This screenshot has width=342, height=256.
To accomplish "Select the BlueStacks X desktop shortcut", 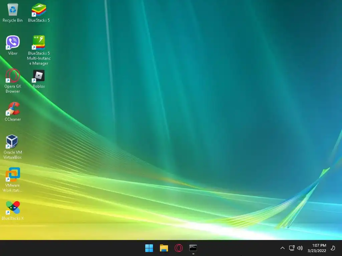I will [13, 210].
